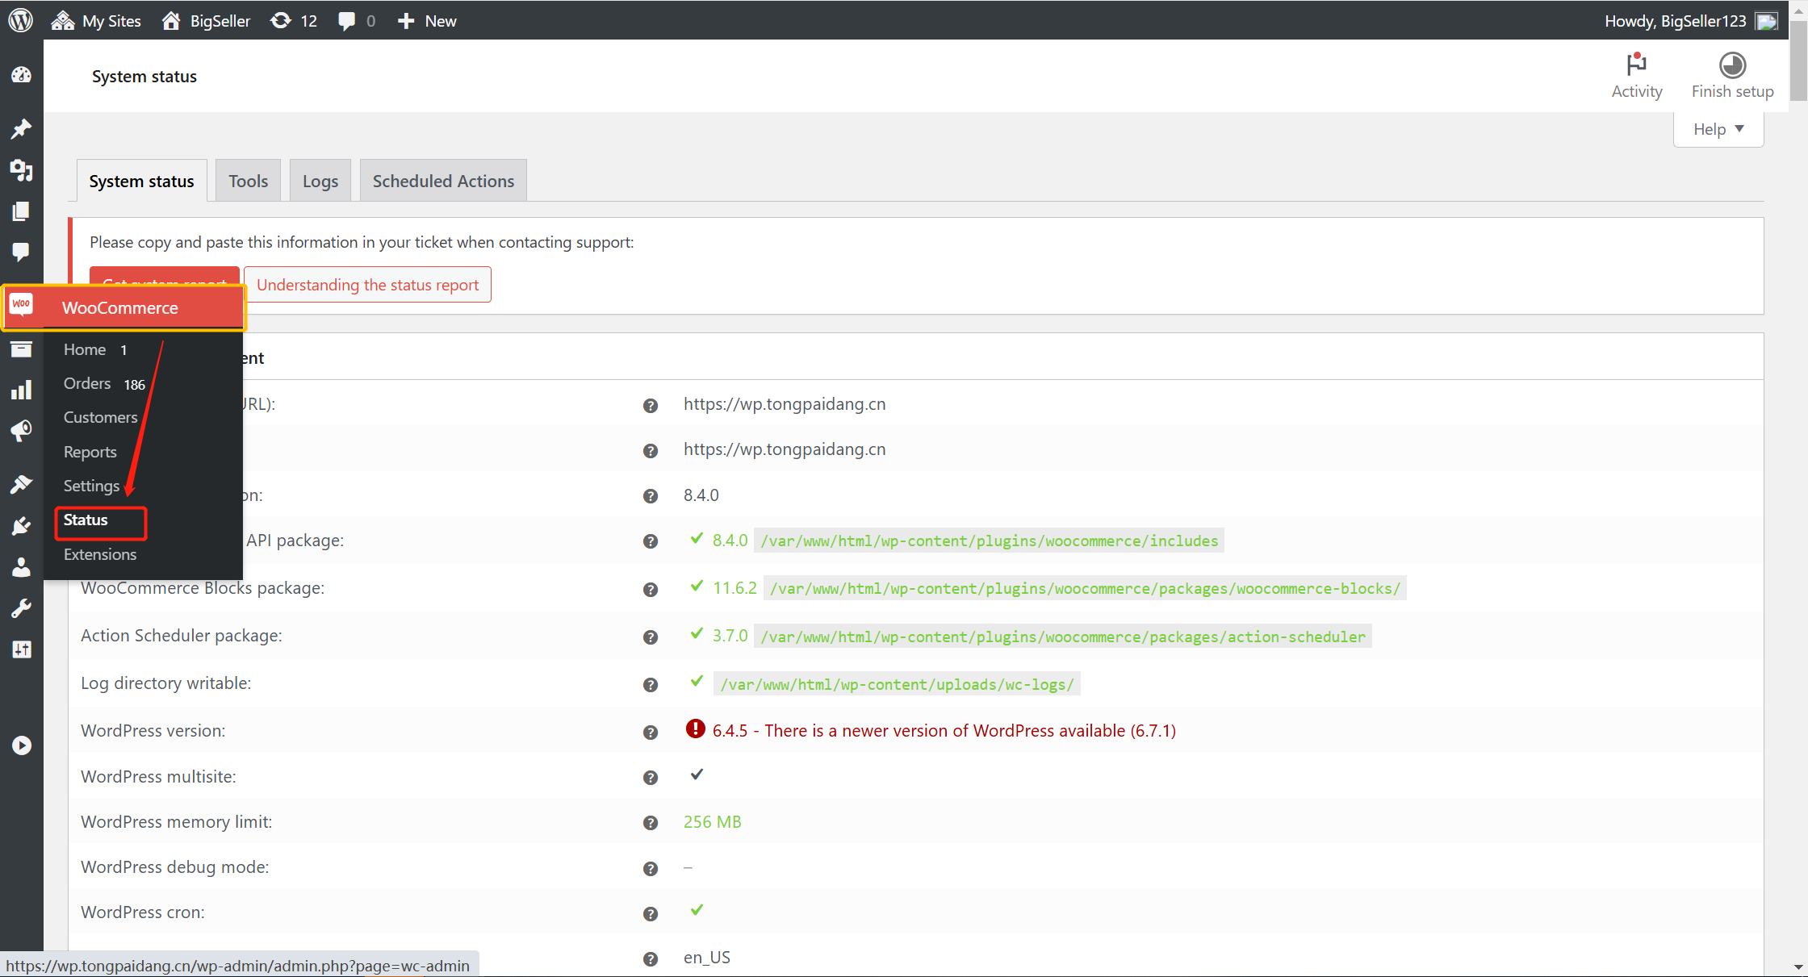
Task: Click the Users person sidebar icon
Action: [x=21, y=567]
